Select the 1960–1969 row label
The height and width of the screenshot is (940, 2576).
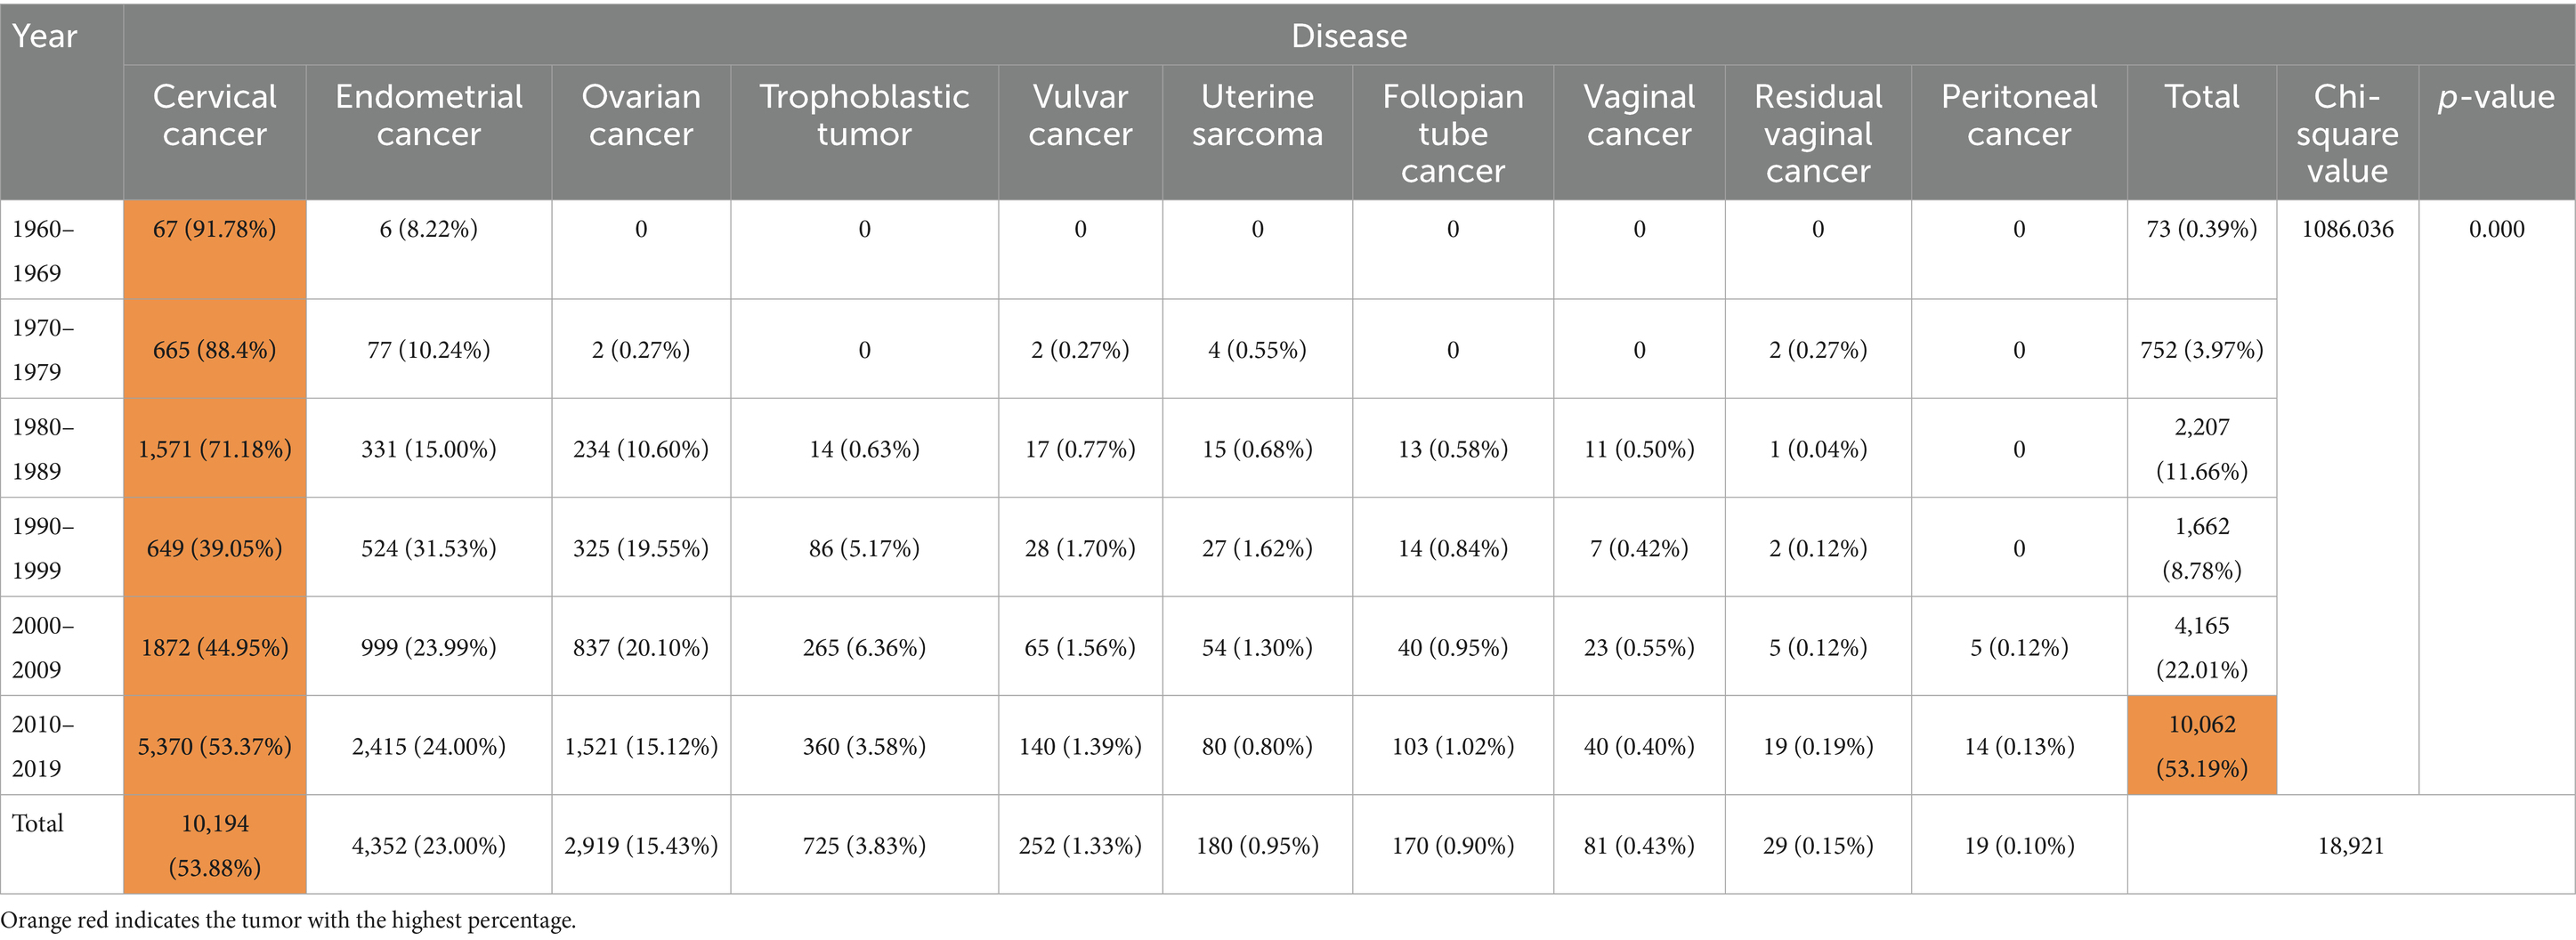click(43, 250)
